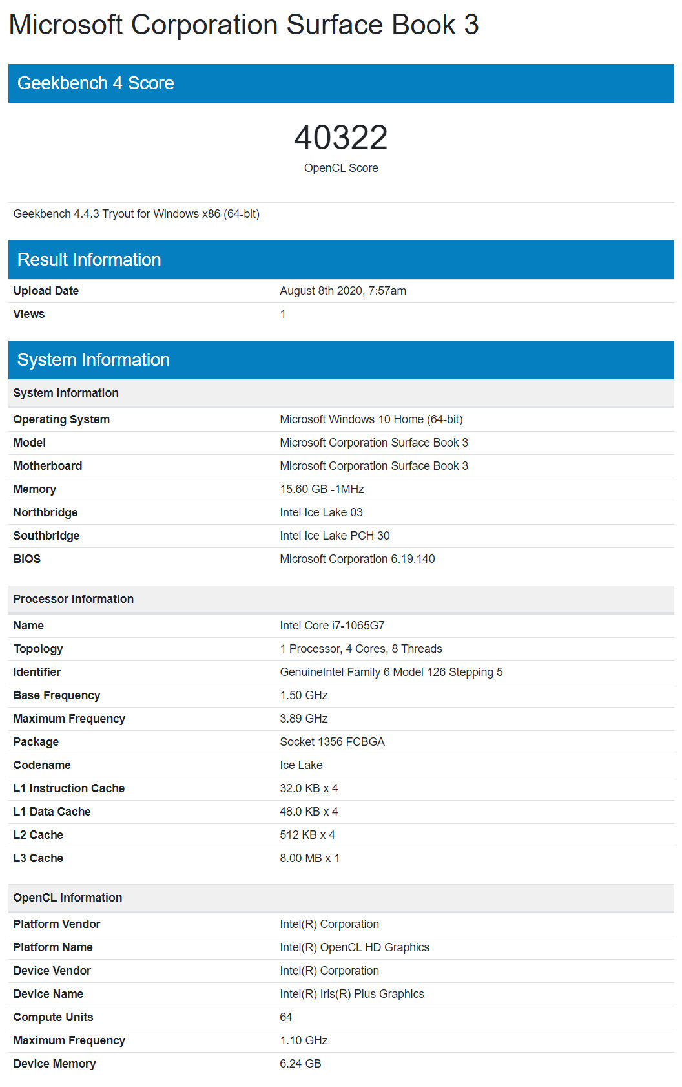Select Compute Units value "64"
Screen dimensions: 682x1087
coord(286,1017)
